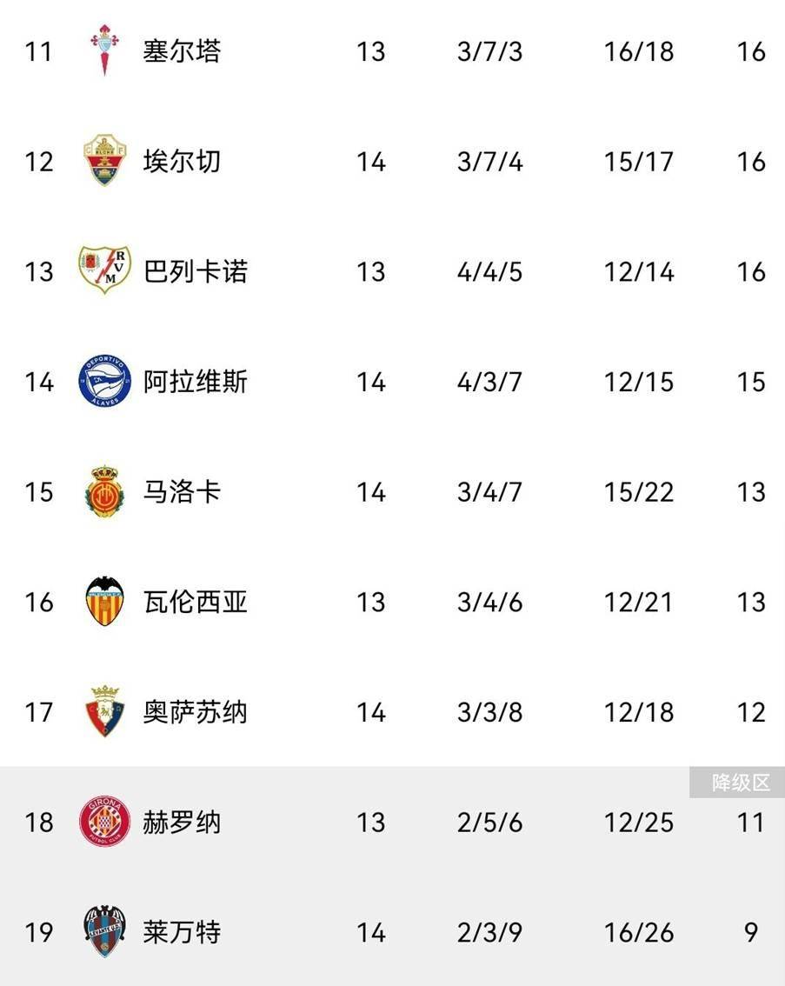This screenshot has width=785, height=986.
Task: Select team name 赫罗纳
Action: (x=182, y=822)
